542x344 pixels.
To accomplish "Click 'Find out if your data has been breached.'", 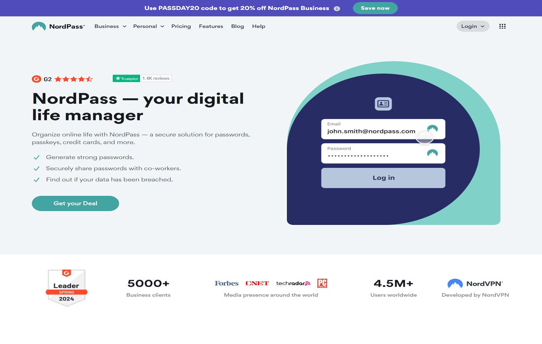I will tap(109, 180).
